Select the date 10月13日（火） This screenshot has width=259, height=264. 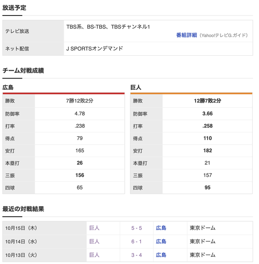point(21,255)
